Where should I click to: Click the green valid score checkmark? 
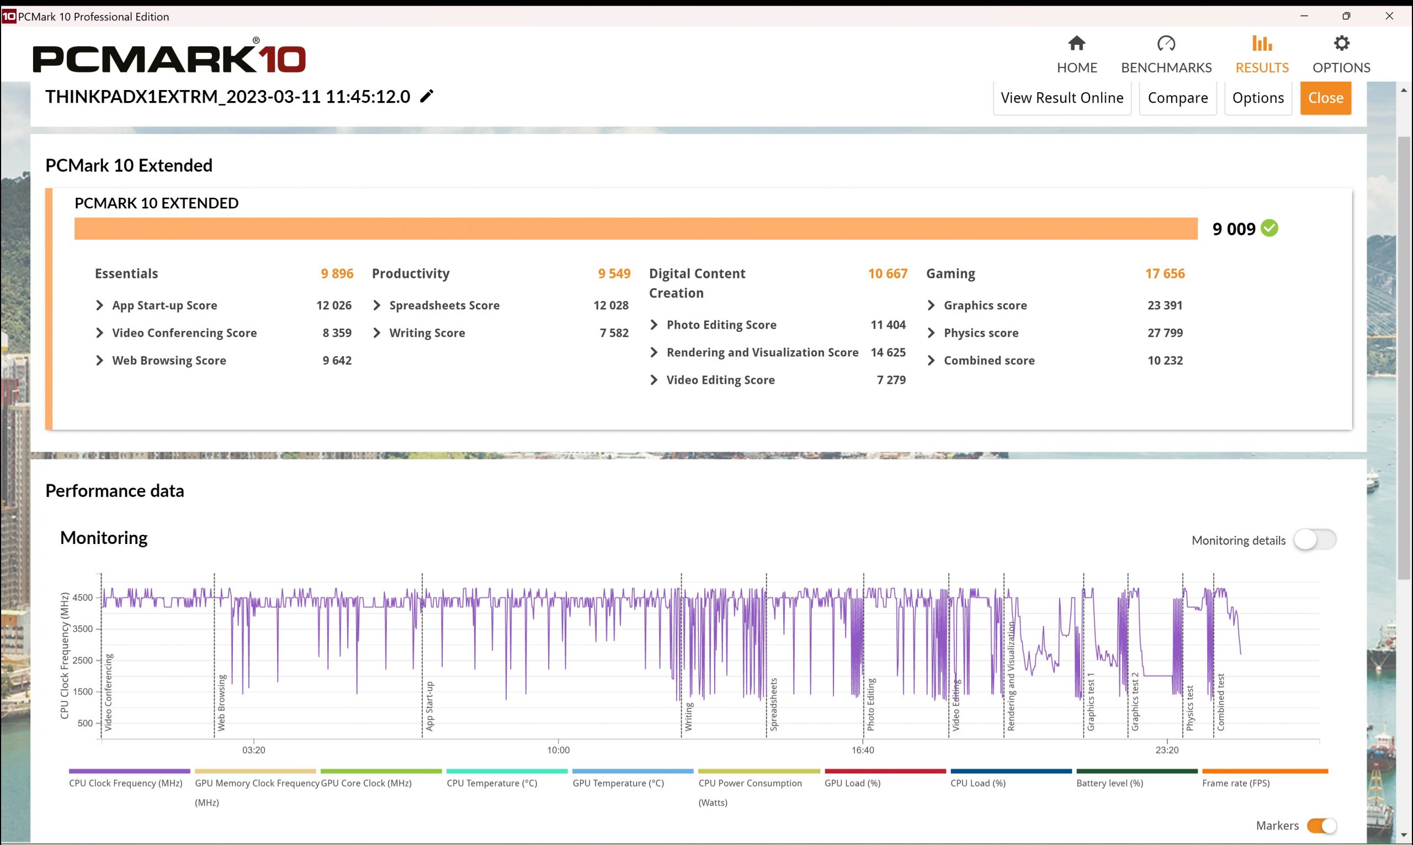pyautogui.click(x=1269, y=228)
